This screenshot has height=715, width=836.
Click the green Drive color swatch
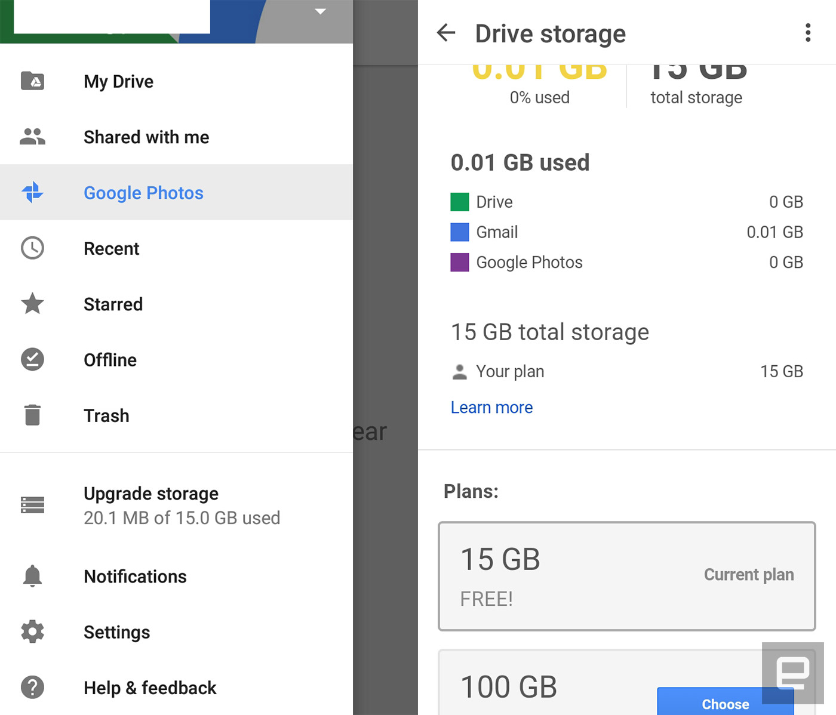tap(460, 202)
